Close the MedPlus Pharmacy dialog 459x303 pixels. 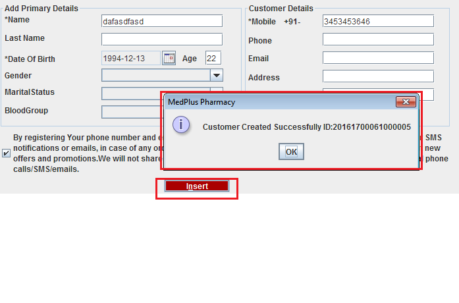[x=406, y=101]
